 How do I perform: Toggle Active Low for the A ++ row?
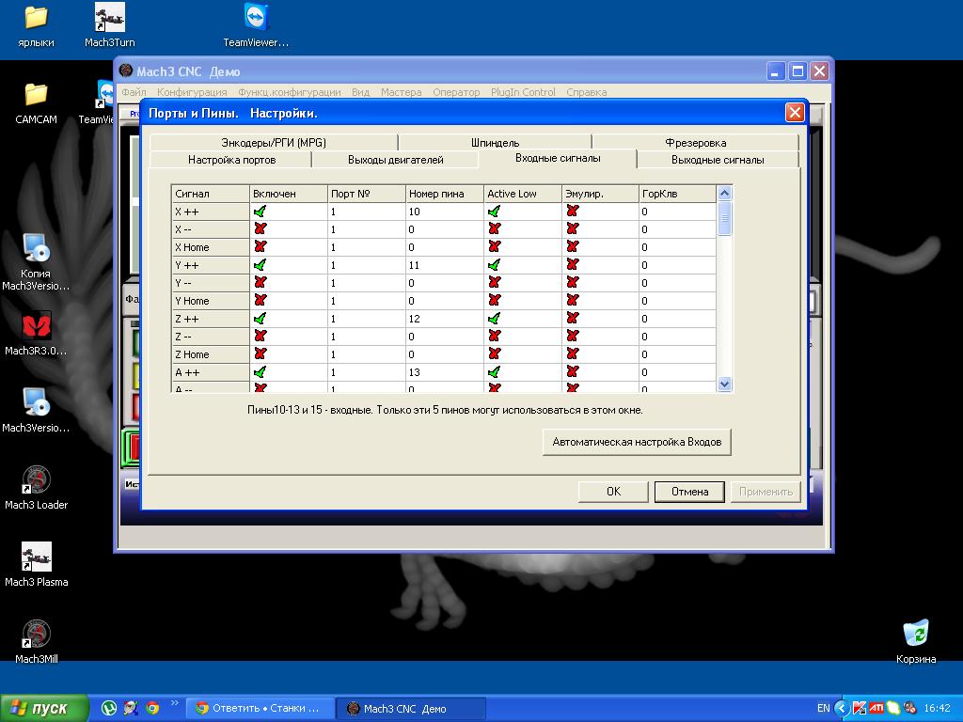[x=495, y=372]
